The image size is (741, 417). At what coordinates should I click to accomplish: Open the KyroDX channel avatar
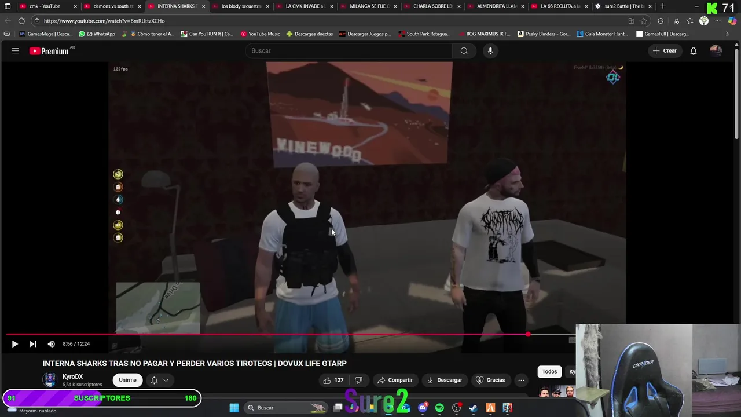click(50, 380)
